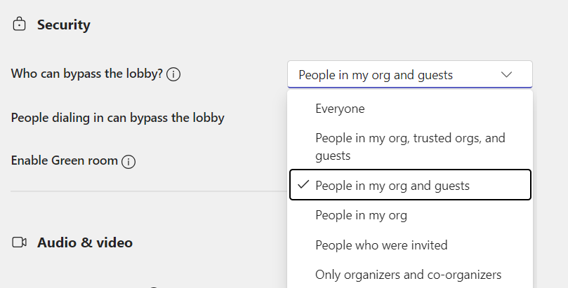
Task: Click People dialing in can bypass the lobby label
Action: point(117,118)
